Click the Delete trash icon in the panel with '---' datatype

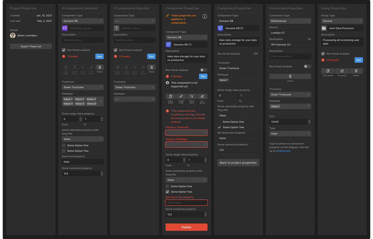(152, 67)
